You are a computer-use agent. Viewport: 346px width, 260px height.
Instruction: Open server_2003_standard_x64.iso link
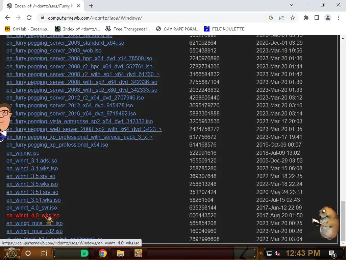pyautogui.click(x=65, y=43)
